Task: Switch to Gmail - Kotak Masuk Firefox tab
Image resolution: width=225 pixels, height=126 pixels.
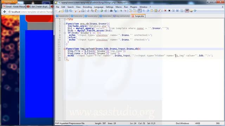Action: (x=14, y=7)
